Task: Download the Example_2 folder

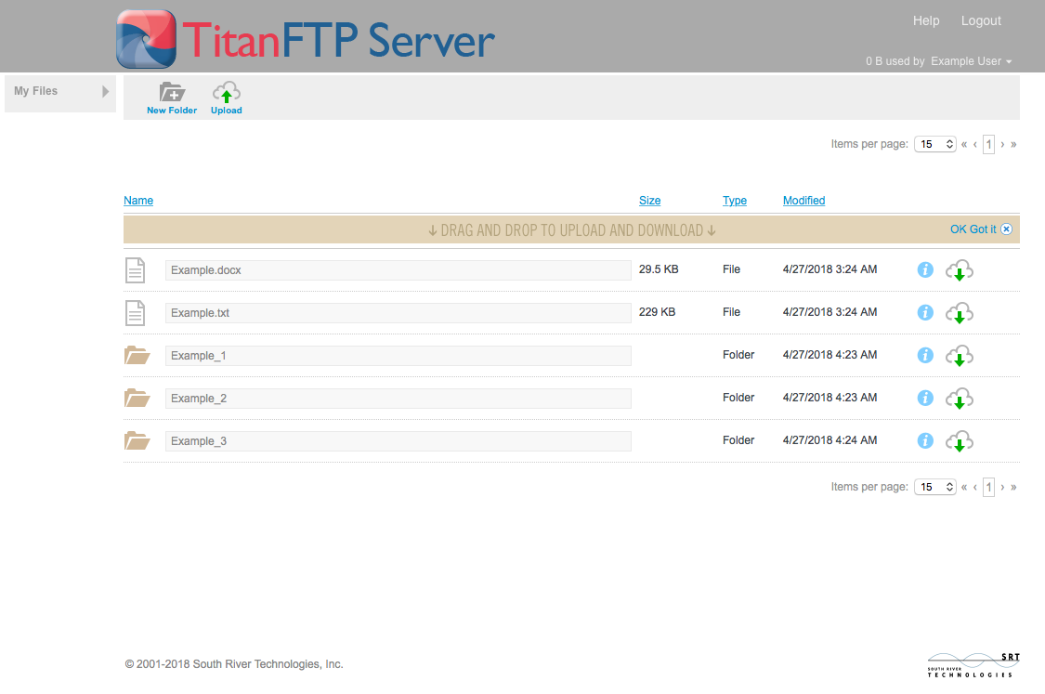Action: 960,399
